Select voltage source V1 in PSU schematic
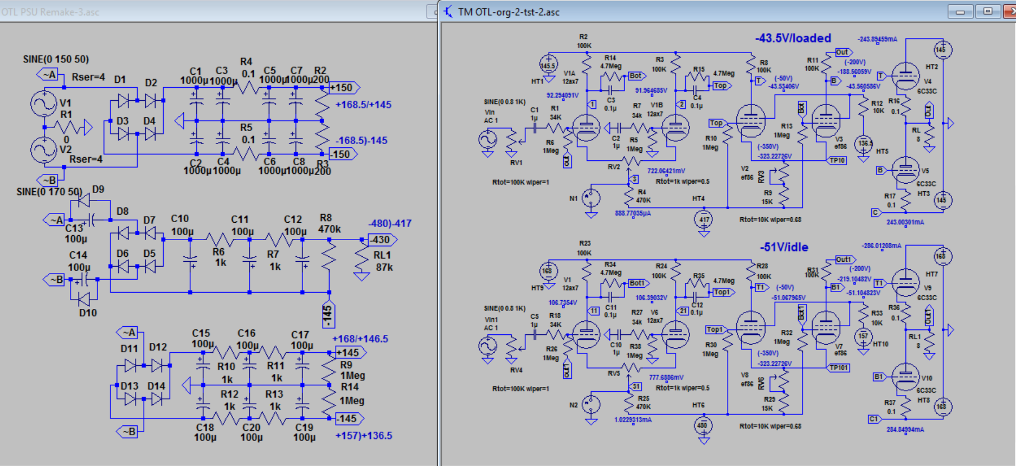Viewport: 1016px width, 466px height. (x=43, y=103)
